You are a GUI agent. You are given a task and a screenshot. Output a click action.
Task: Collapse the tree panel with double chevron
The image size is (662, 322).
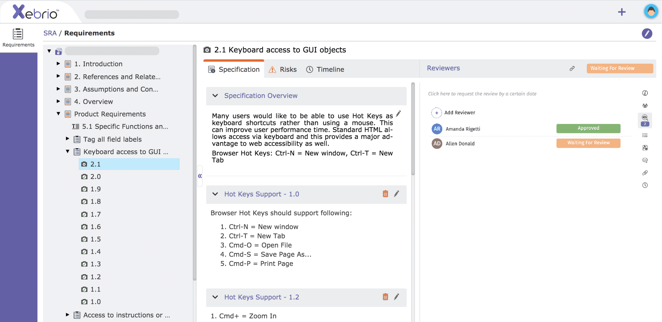[200, 176]
